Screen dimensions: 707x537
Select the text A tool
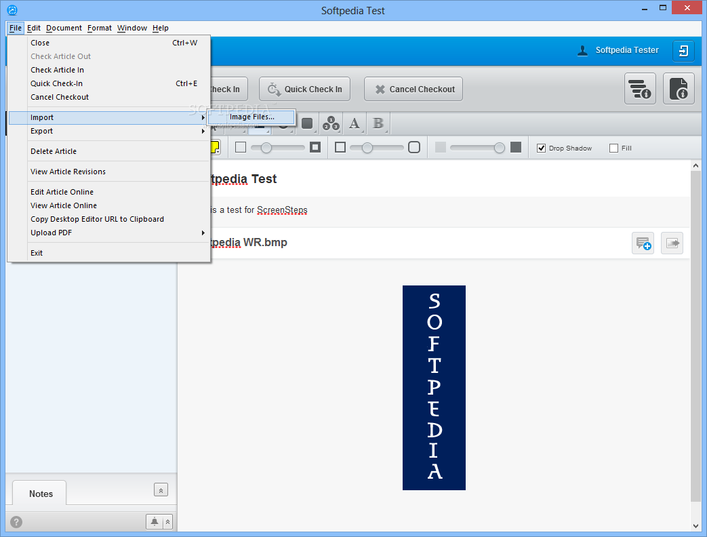click(355, 123)
